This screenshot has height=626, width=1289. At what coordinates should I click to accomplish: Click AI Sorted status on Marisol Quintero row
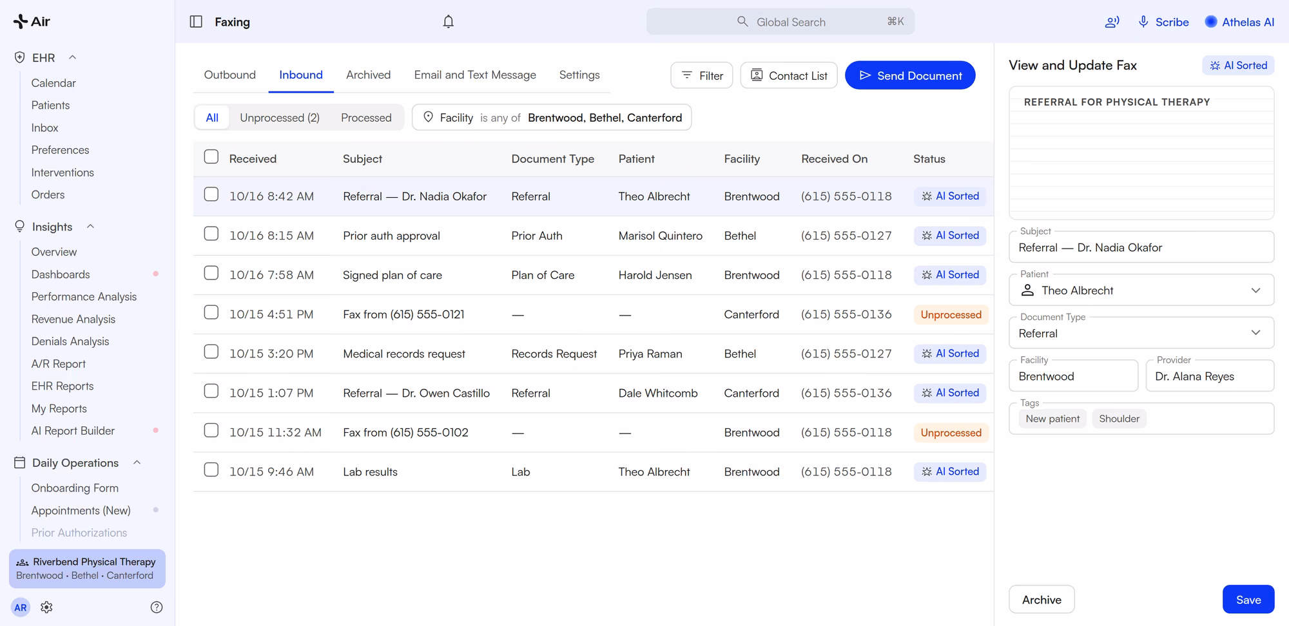(950, 236)
